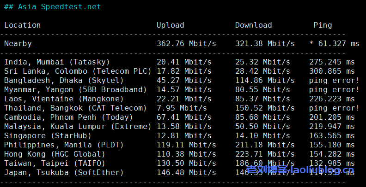Screen dimensions: 366x187
Task: Click the Ping column header
Action: coord(323,25)
